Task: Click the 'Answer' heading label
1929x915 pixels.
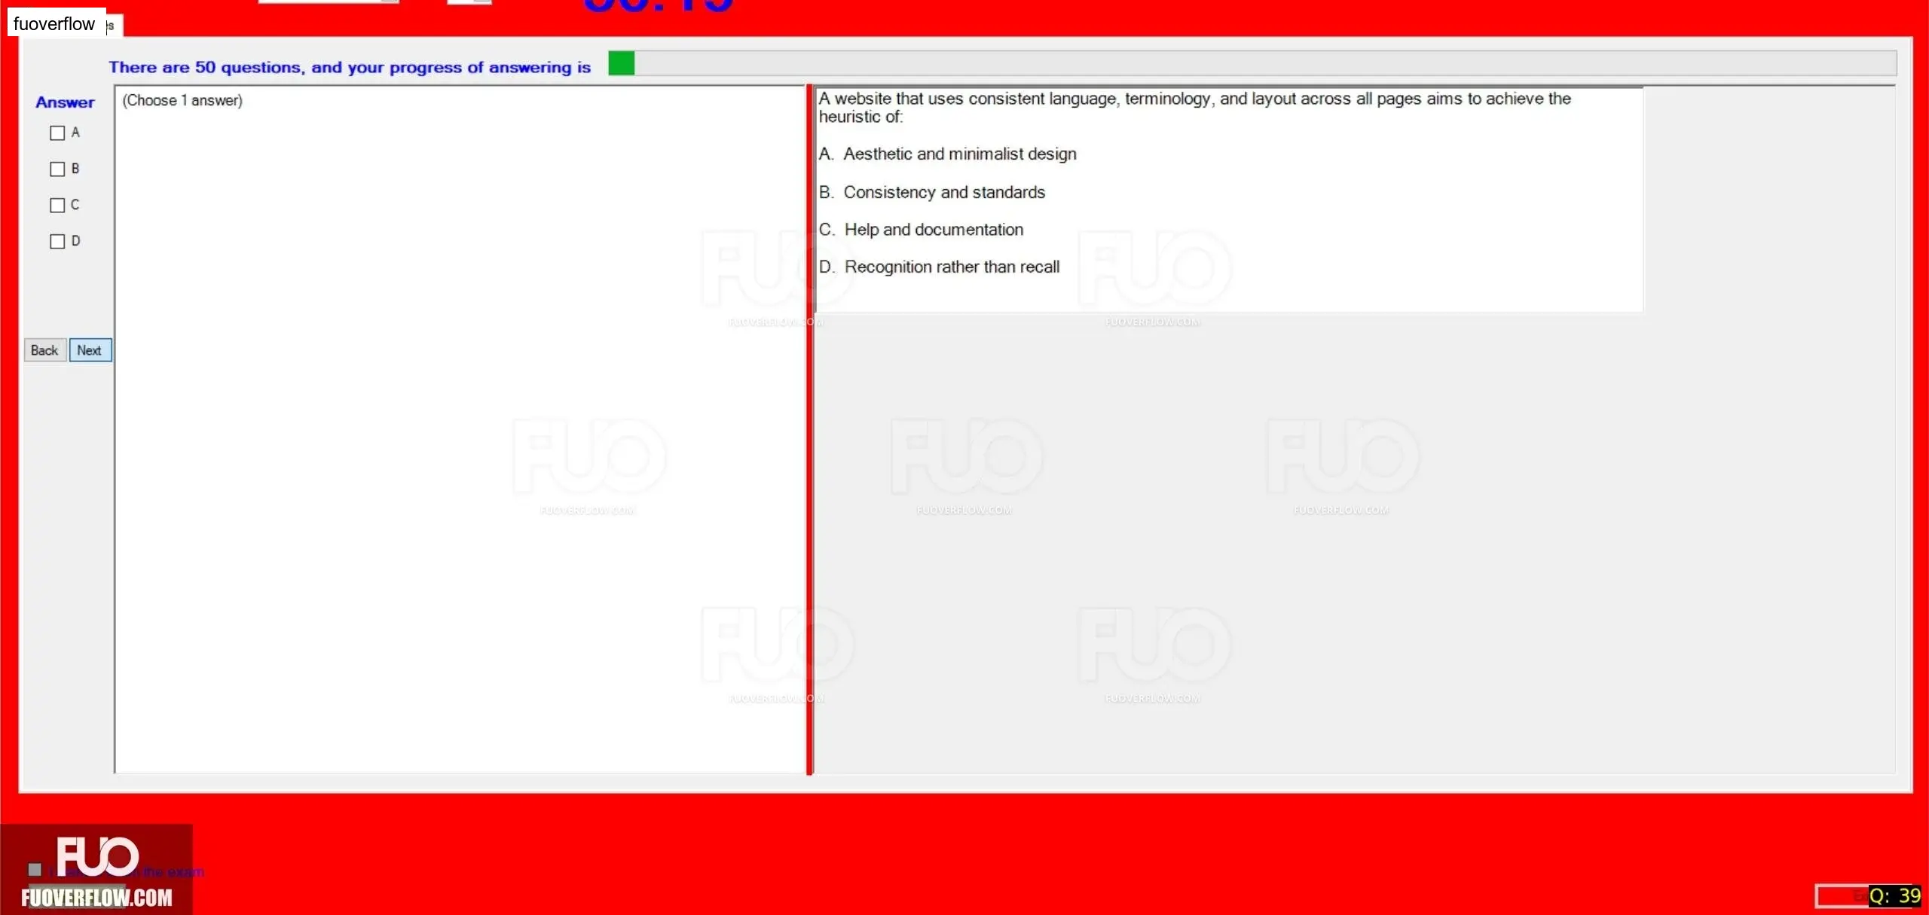Action: point(65,102)
